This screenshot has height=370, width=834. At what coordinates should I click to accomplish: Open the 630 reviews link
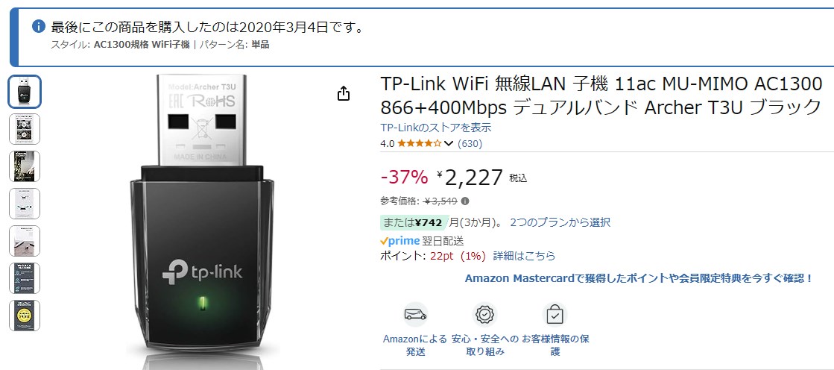[470, 143]
